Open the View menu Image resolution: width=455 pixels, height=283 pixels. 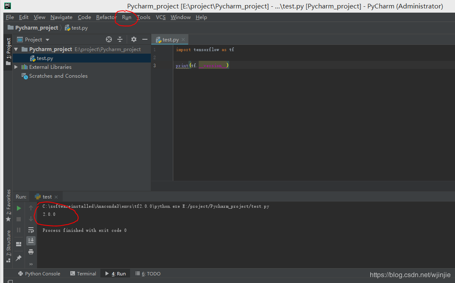[x=39, y=17]
